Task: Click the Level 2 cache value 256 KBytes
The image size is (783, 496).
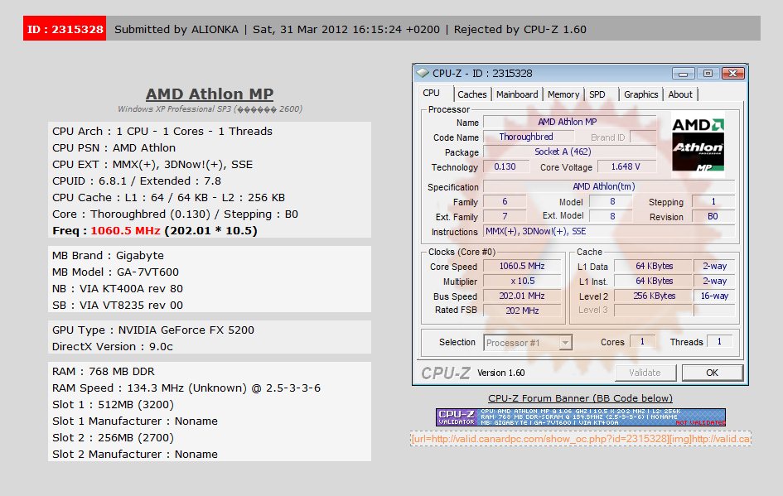Action: click(x=653, y=296)
